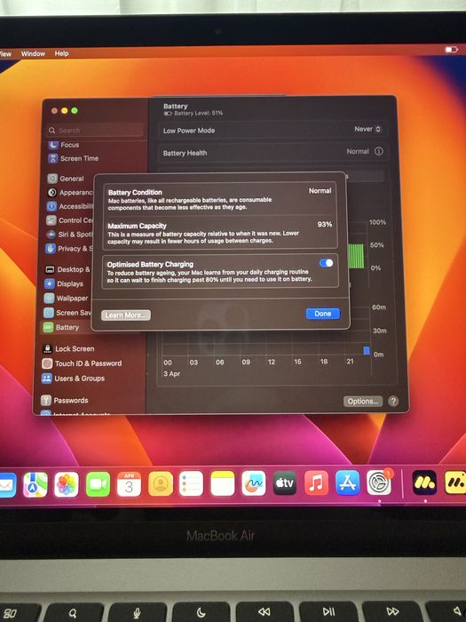Screen dimensions: 466x622
Task: Open Passwords settings in sidebar
Action: (x=65, y=400)
